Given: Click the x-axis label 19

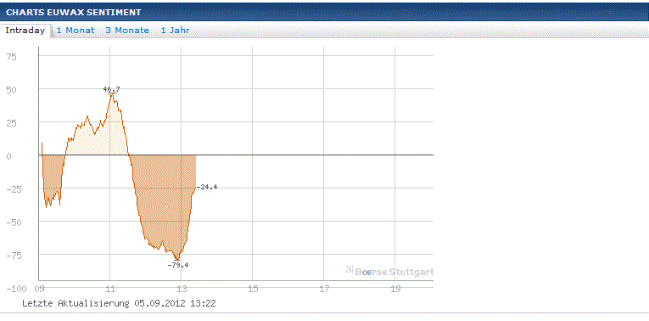Looking at the screenshot, I should click(395, 289).
